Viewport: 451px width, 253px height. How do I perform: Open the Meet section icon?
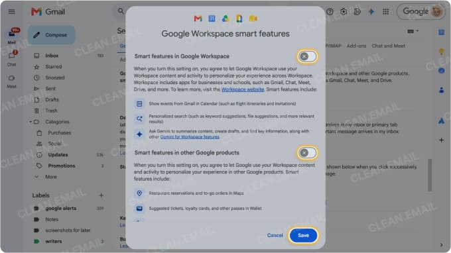click(x=11, y=78)
